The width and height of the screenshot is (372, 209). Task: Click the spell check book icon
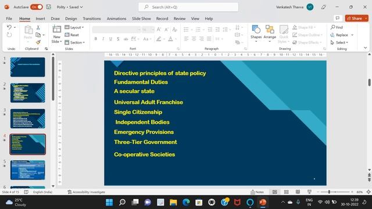26,192
